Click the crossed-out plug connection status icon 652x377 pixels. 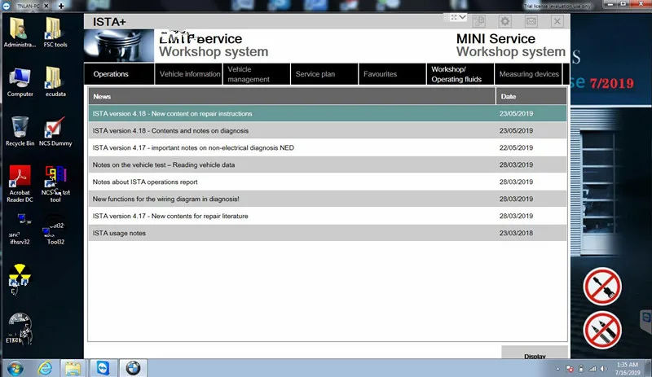tap(602, 287)
